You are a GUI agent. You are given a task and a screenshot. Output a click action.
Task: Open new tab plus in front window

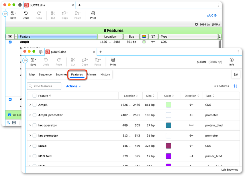(101, 52)
